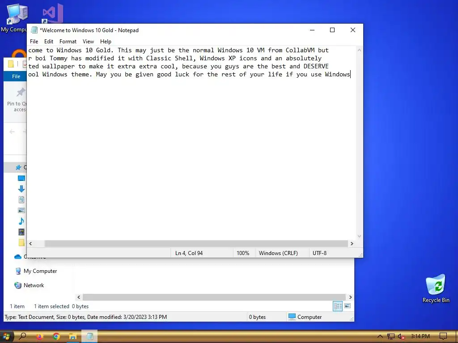Click '1 item selected' in Explorer status
Image resolution: width=458 pixels, height=343 pixels.
coord(51,306)
